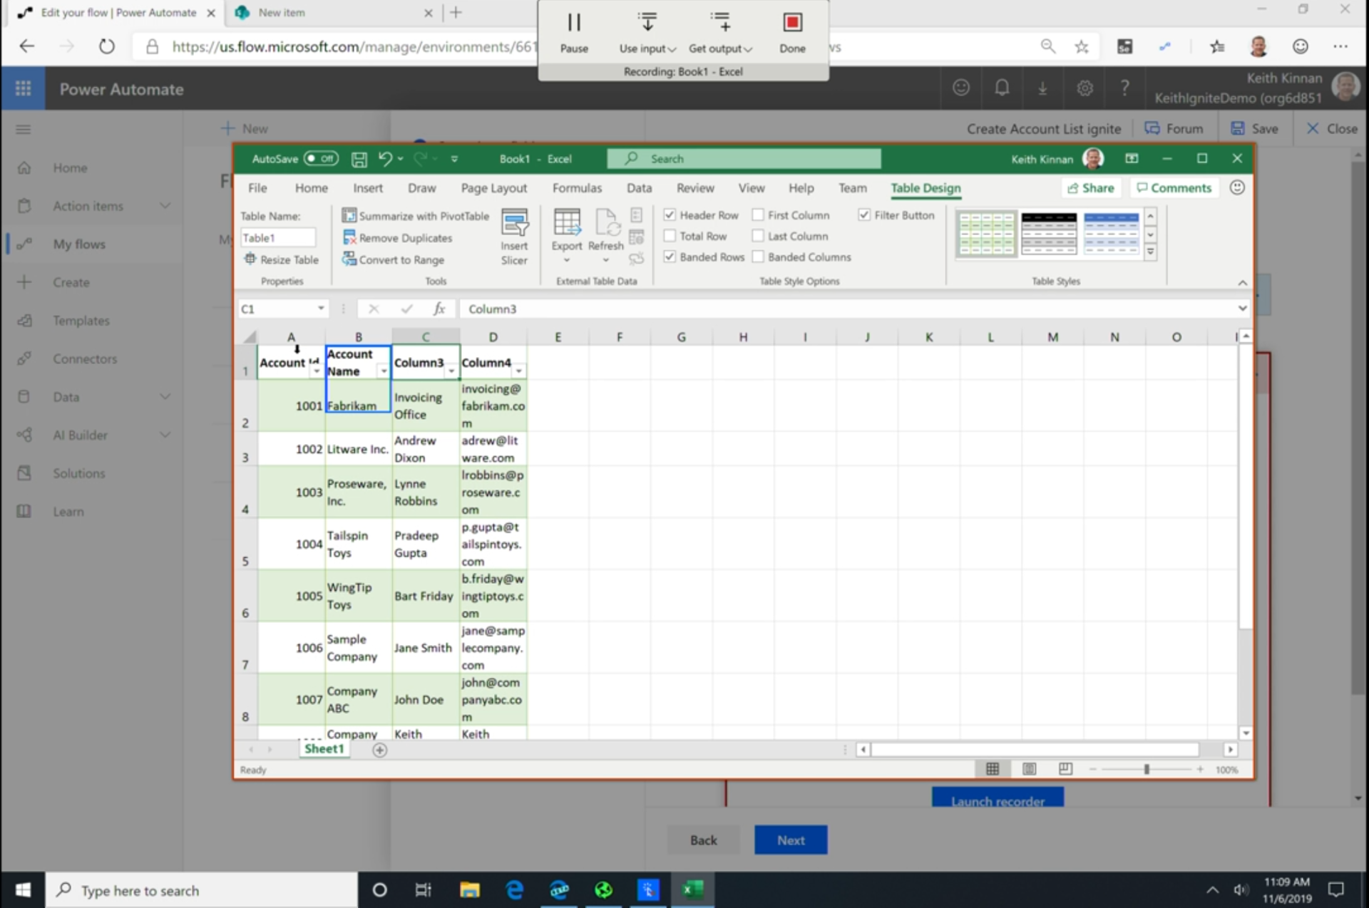The image size is (1369, 908).
Task: Expand Action items in Power Automate sidebar
Action: point(165,206)
